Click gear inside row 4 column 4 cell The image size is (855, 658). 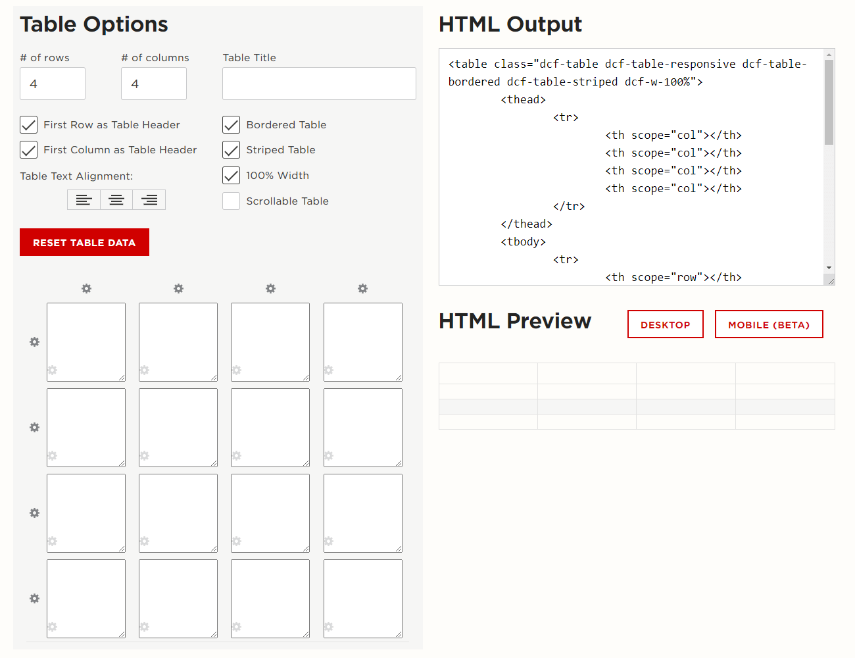pos(329,627)
